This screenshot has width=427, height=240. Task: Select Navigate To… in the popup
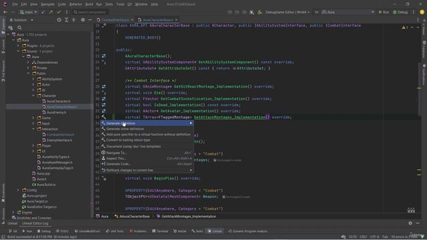(147, 153)
